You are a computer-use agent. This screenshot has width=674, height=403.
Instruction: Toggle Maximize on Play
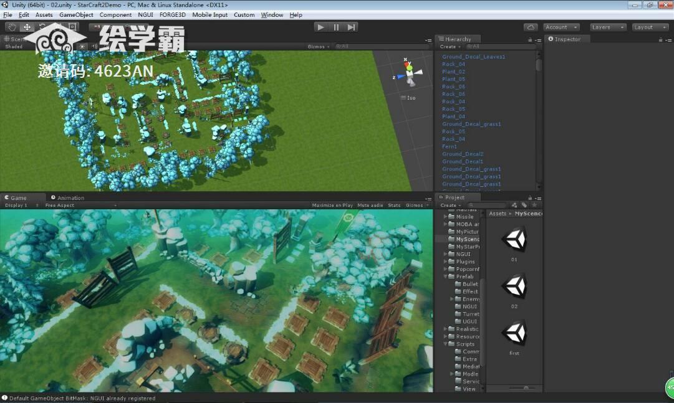coord(332,206)
